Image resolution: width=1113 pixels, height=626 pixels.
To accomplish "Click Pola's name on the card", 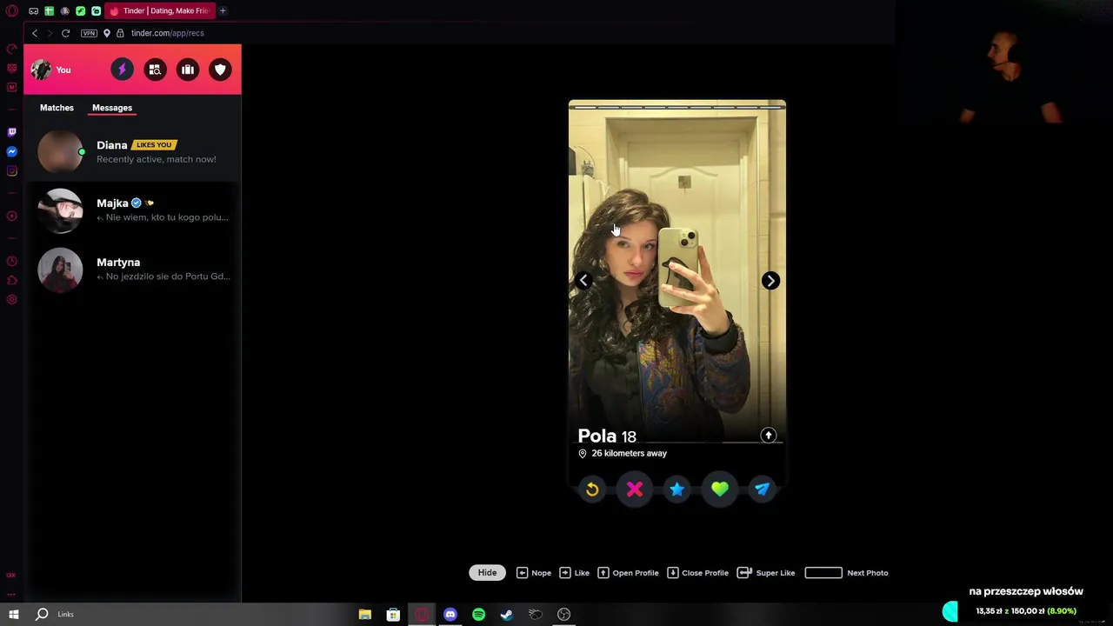I will [x=596, y=436].
